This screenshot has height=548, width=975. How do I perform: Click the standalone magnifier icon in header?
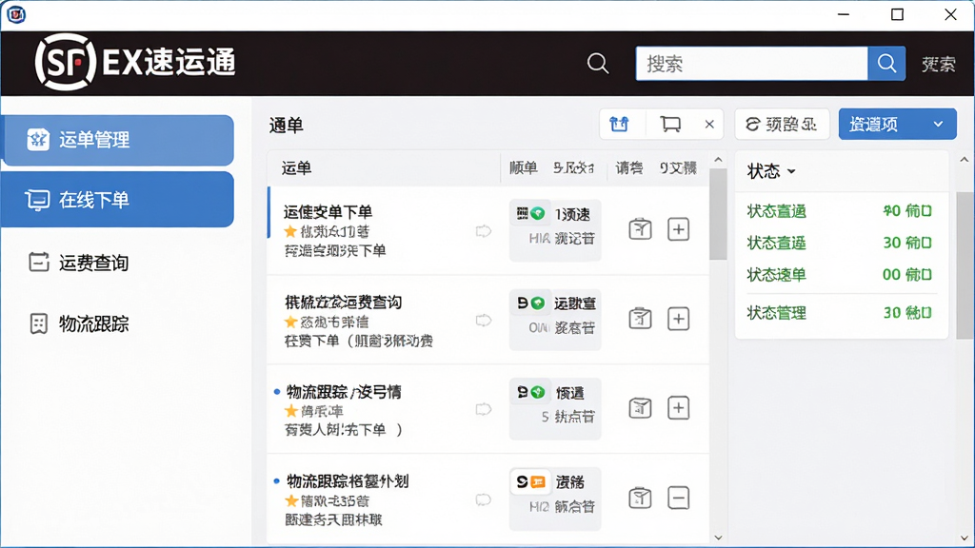(598, 64)
